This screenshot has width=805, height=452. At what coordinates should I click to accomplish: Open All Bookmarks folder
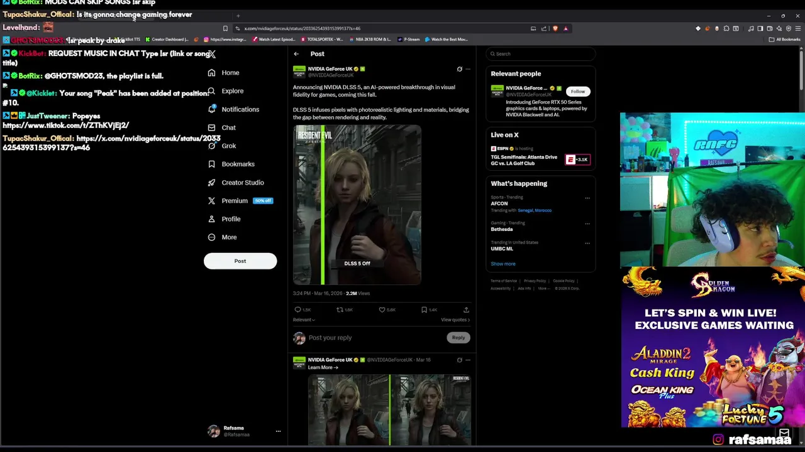(x=784, y=40)
